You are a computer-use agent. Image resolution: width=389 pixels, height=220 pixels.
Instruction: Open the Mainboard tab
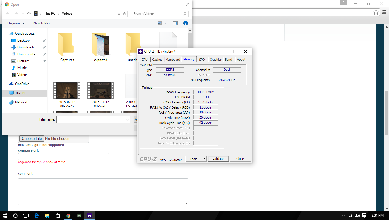pos(173,60)
